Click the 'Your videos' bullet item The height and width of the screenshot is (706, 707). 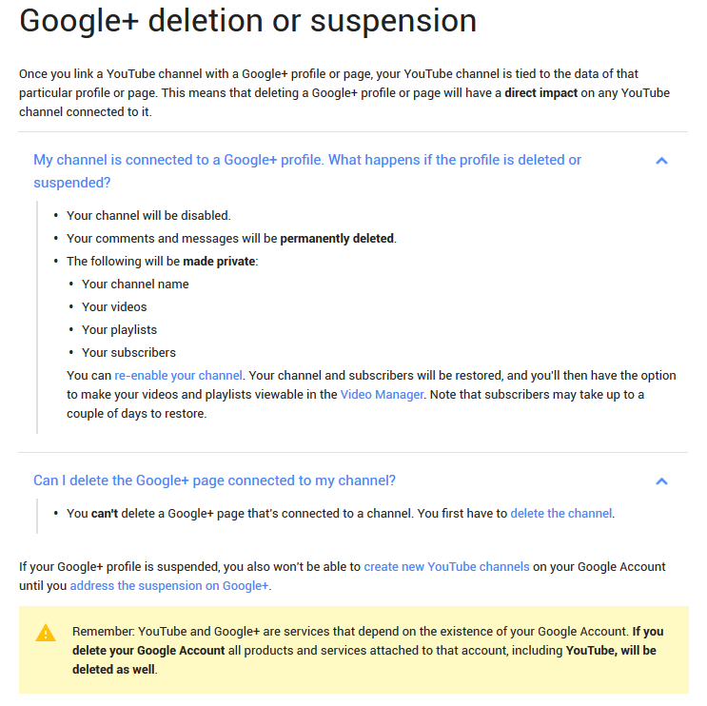tap(114, 306)
